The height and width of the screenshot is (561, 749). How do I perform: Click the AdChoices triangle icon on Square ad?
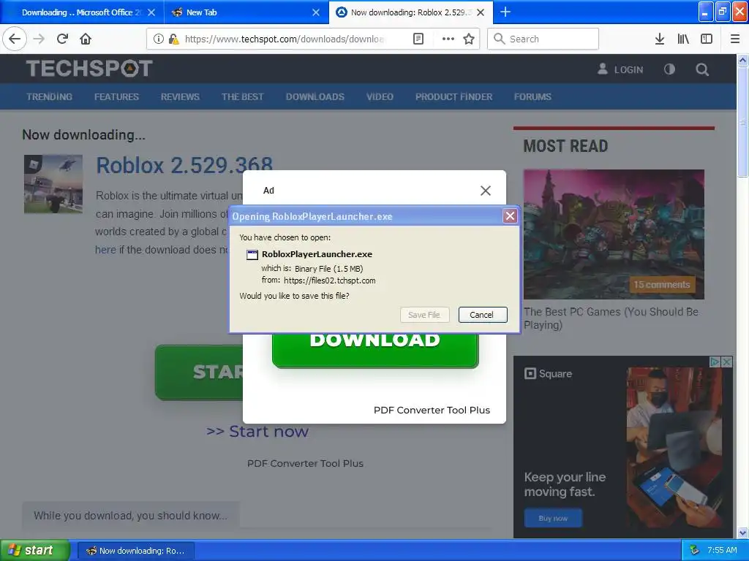pyautogui.click(x=715, y=362)
